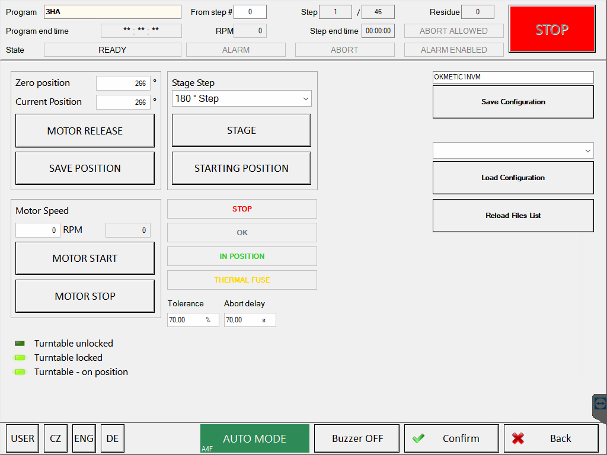Click the Motor Speed RPM input field

pos(37,230)
